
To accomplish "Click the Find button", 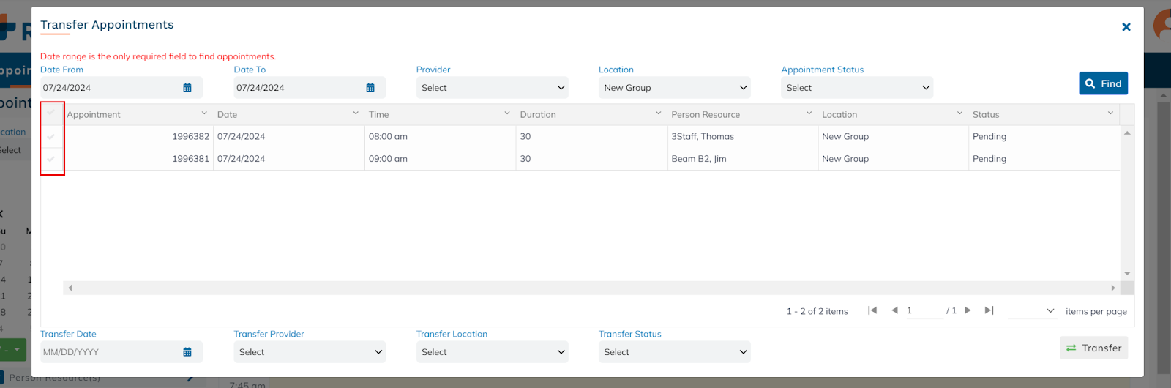I will click(x=1103, y=83).
